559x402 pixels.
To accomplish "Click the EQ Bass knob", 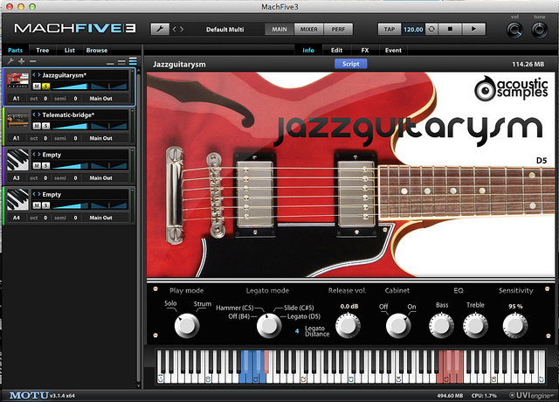I will point(441,325).
